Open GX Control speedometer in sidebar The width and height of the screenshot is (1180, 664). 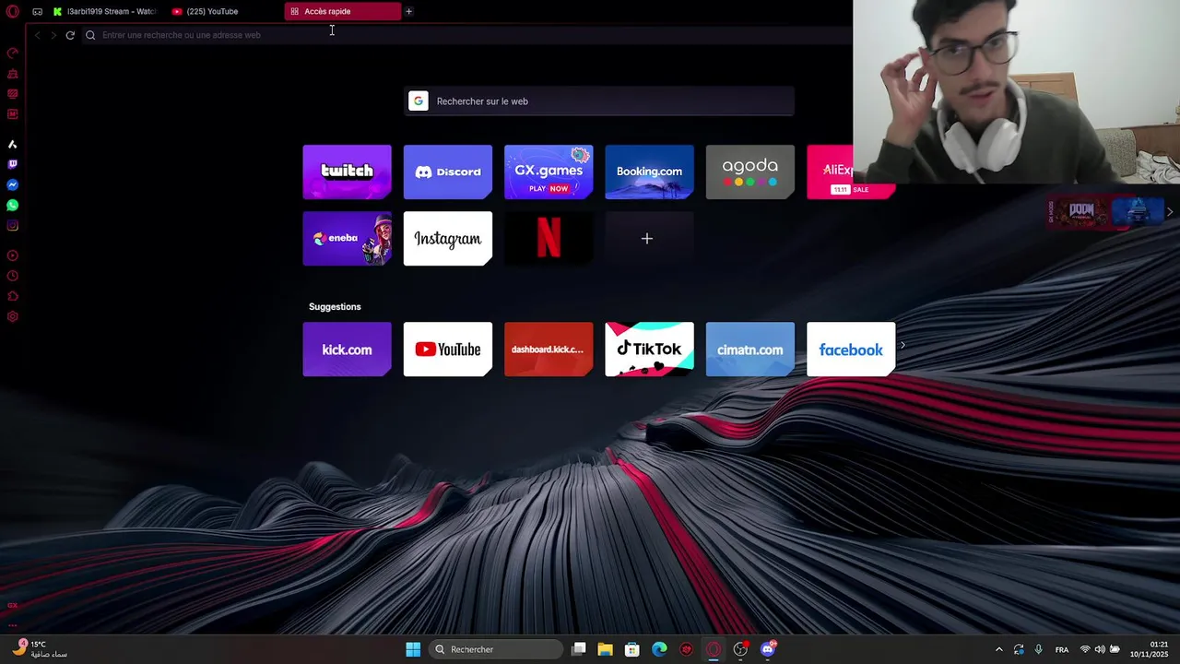[13, 53]
